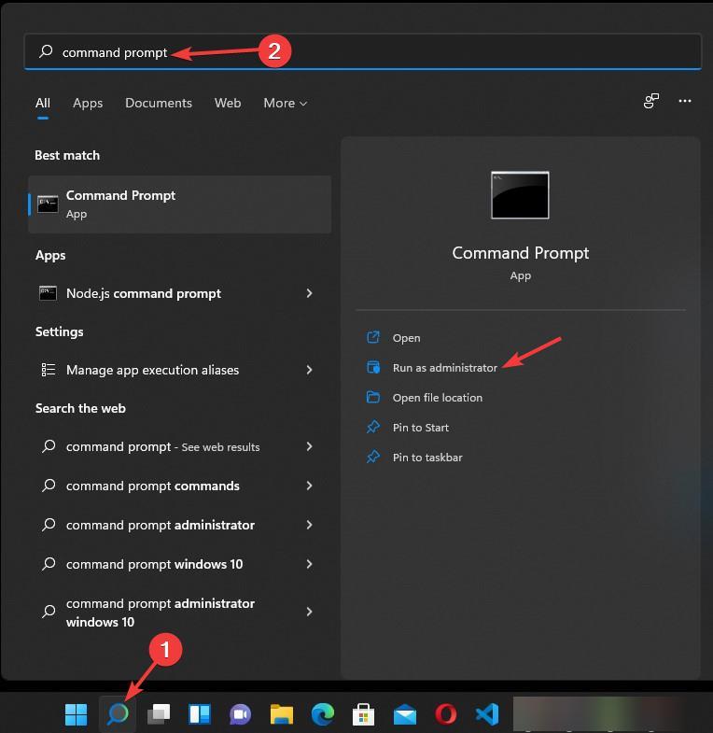Expand the 'administrator windows 10' chevron
This screenshot has height=733, width=713.
point(309,612)
